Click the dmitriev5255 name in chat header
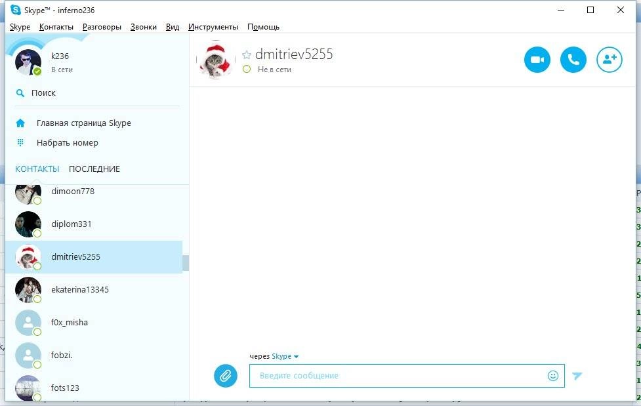This screenshot has height=406, width=641. (x=294, y=54)
